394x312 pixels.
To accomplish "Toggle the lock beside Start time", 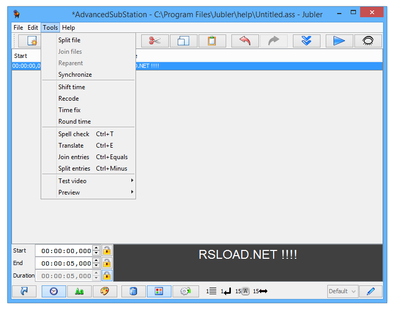I will pos(107,250).
